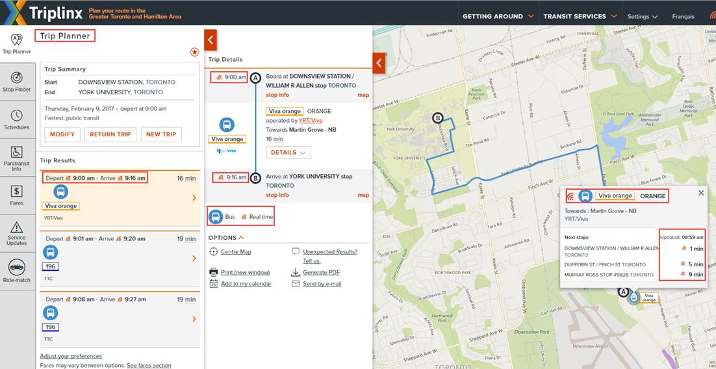
Task: Click bus icon in 9:01 am trip result
Action: [50, 252]
